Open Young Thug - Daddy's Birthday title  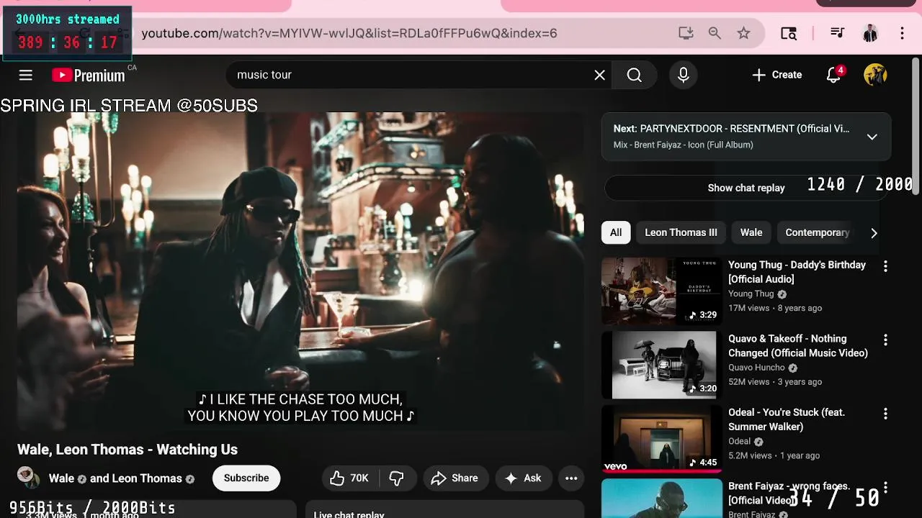pos(797,272)
